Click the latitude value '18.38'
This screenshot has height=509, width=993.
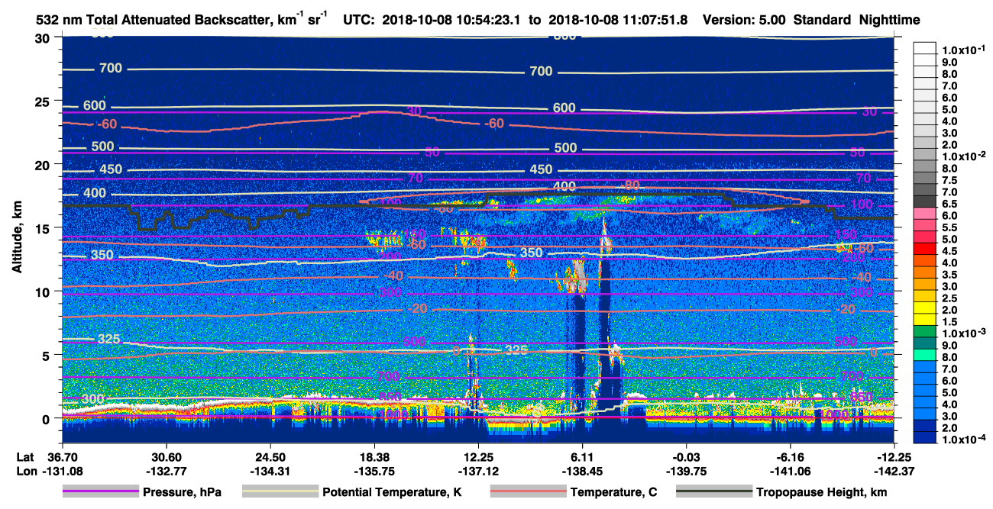point(374,457)
